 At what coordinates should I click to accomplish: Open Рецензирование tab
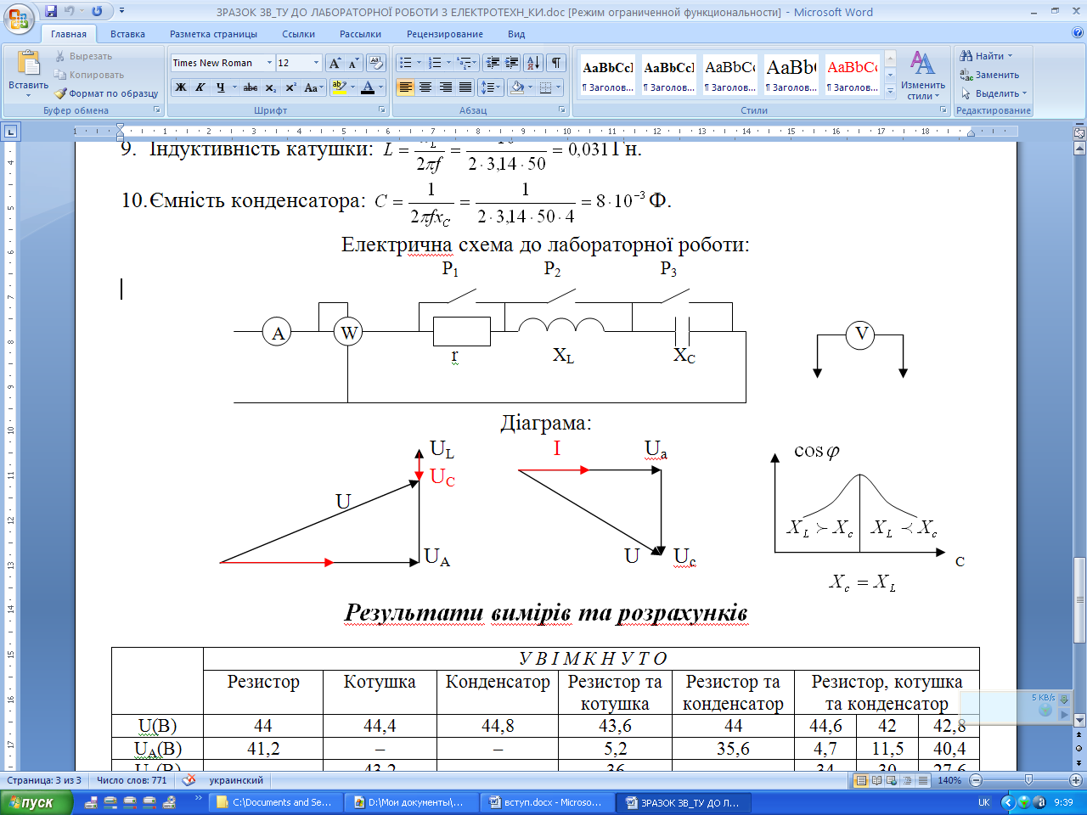pos(445,34)
